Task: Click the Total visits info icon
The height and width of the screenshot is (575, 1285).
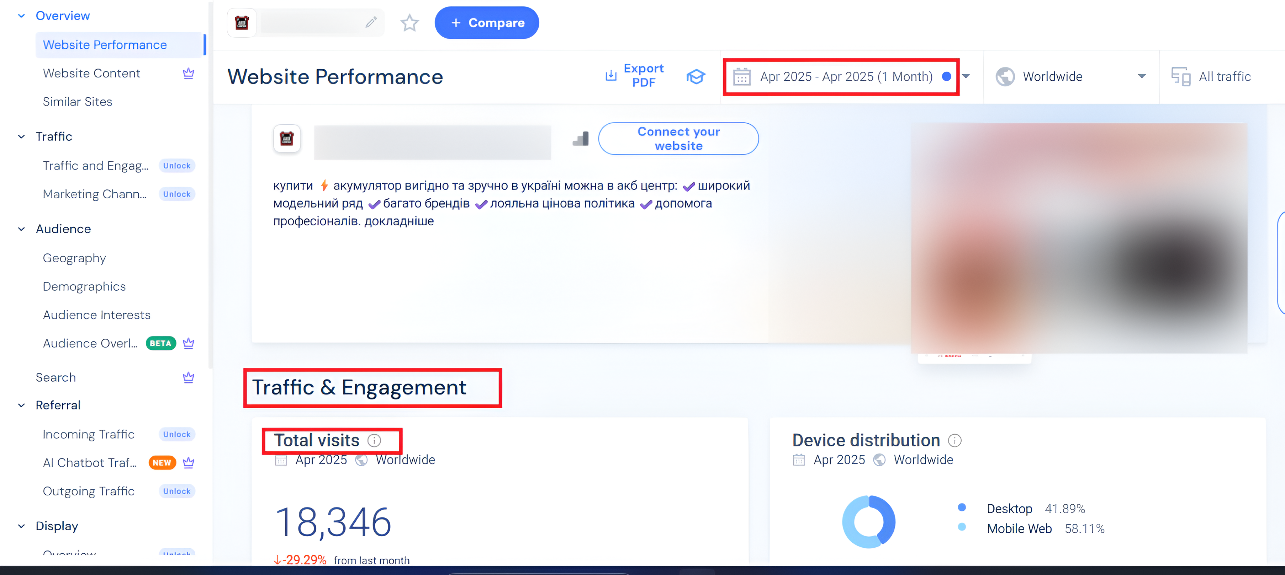Action: [374, 440]
